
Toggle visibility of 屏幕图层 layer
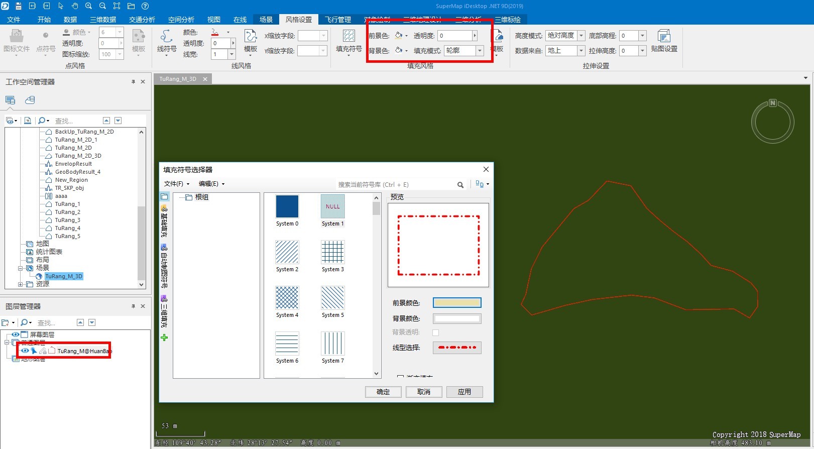point(16,334)
